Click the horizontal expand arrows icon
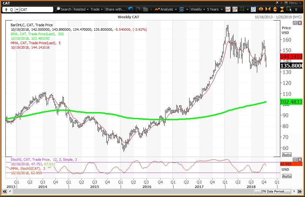The image size is (305, 197). click(261, 9)
